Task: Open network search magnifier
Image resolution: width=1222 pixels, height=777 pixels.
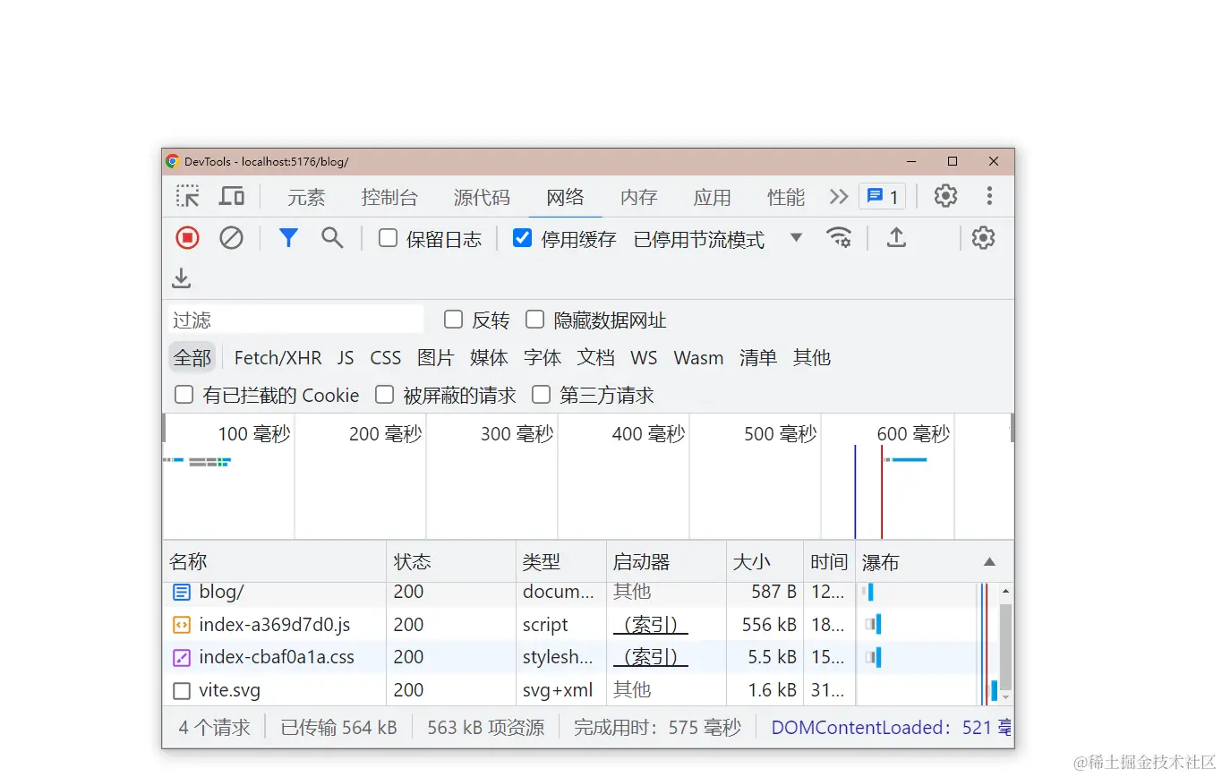Action: coord(332,237)
